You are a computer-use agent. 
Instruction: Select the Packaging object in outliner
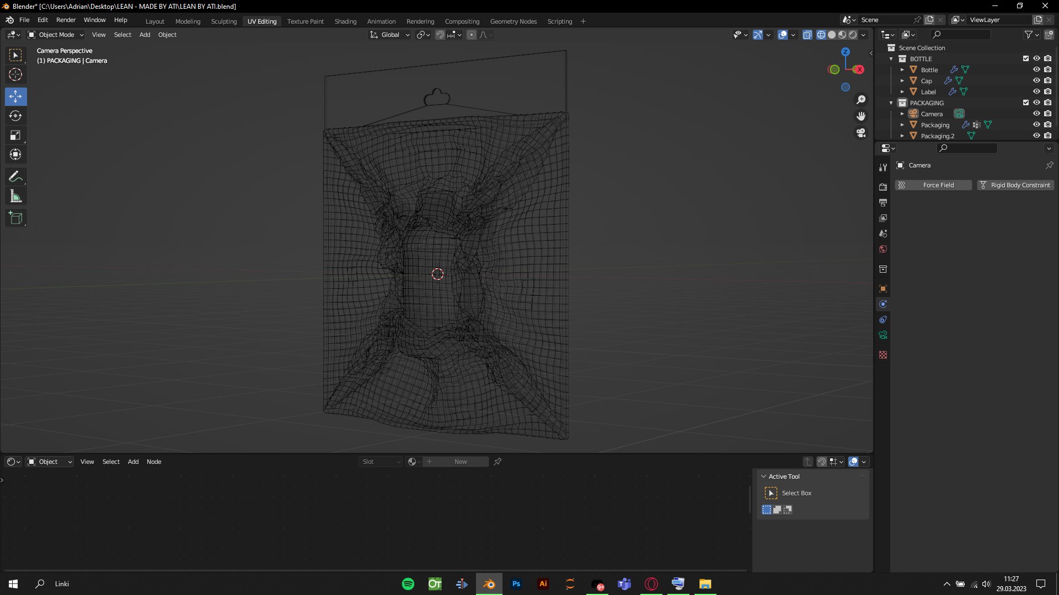935,125
